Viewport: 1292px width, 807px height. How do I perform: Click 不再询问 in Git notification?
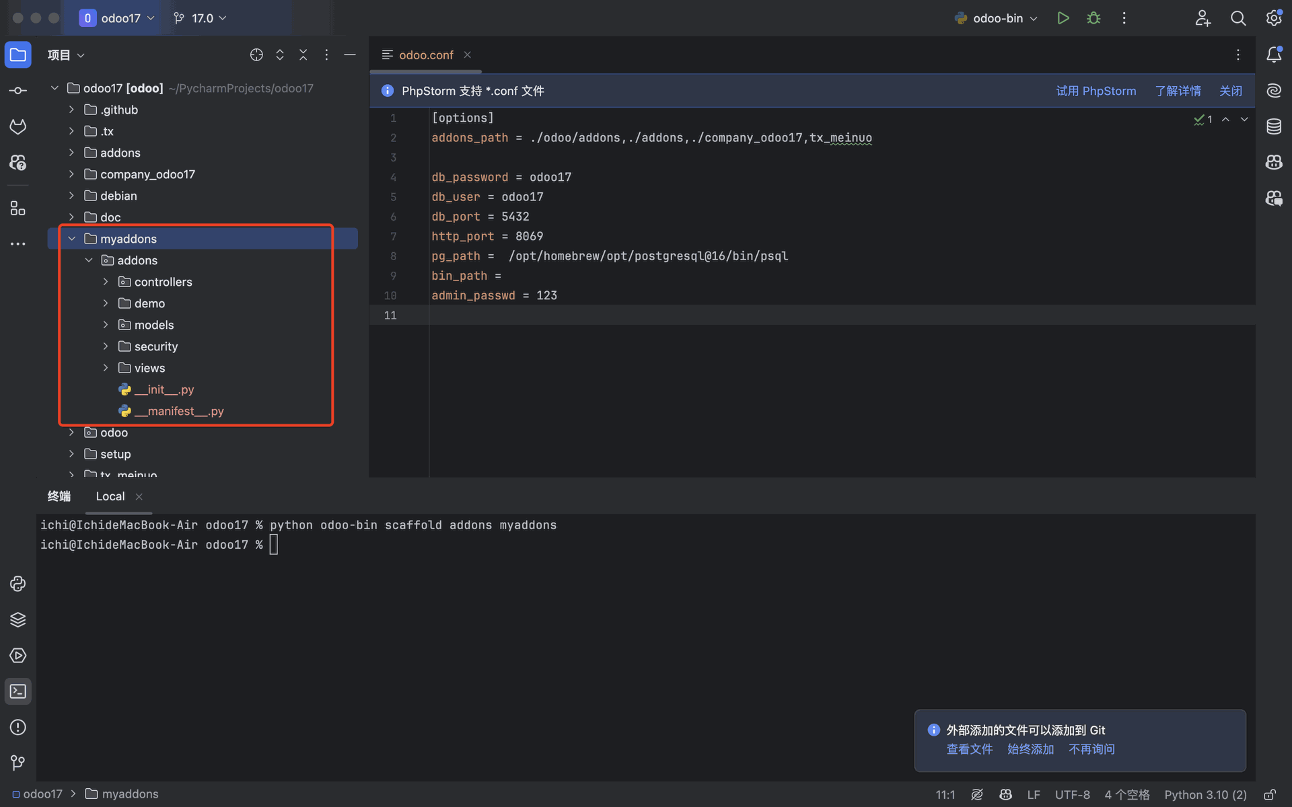(x=1091, y=749)
